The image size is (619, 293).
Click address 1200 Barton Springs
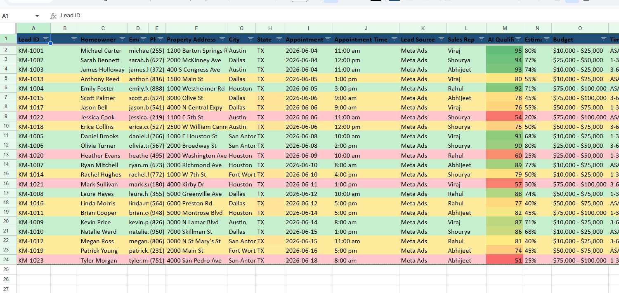tap(196, 51)
